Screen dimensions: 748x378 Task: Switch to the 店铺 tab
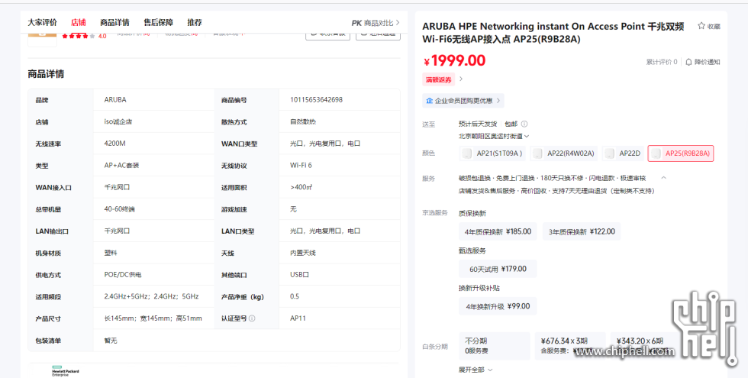[78, 22]
